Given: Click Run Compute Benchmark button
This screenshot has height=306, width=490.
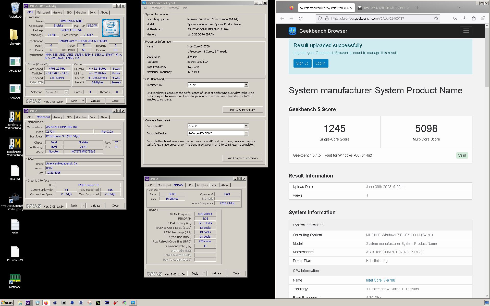Looking at the screenshot, I should [x=243, y=158].
